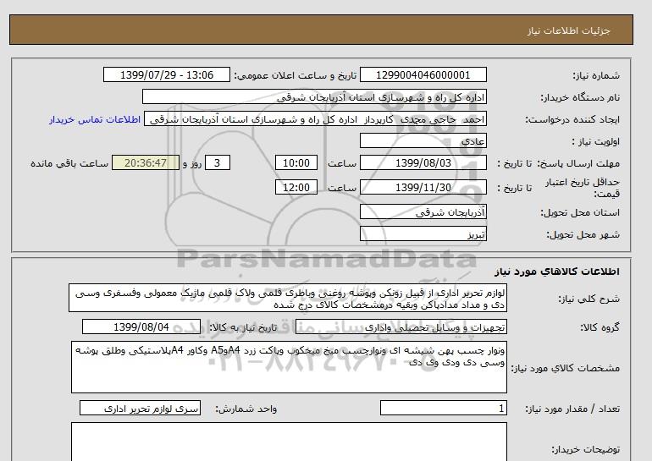Click the quantity field showing 1
The image size is (652, 461).
[444, 409]
